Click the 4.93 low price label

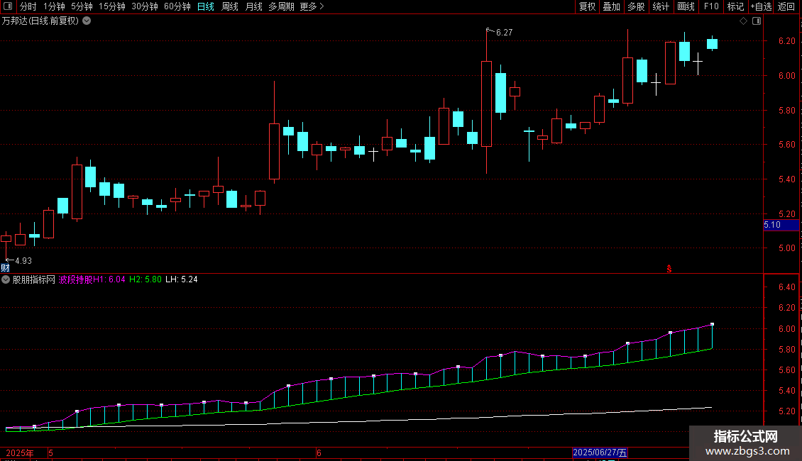point(23,261)
